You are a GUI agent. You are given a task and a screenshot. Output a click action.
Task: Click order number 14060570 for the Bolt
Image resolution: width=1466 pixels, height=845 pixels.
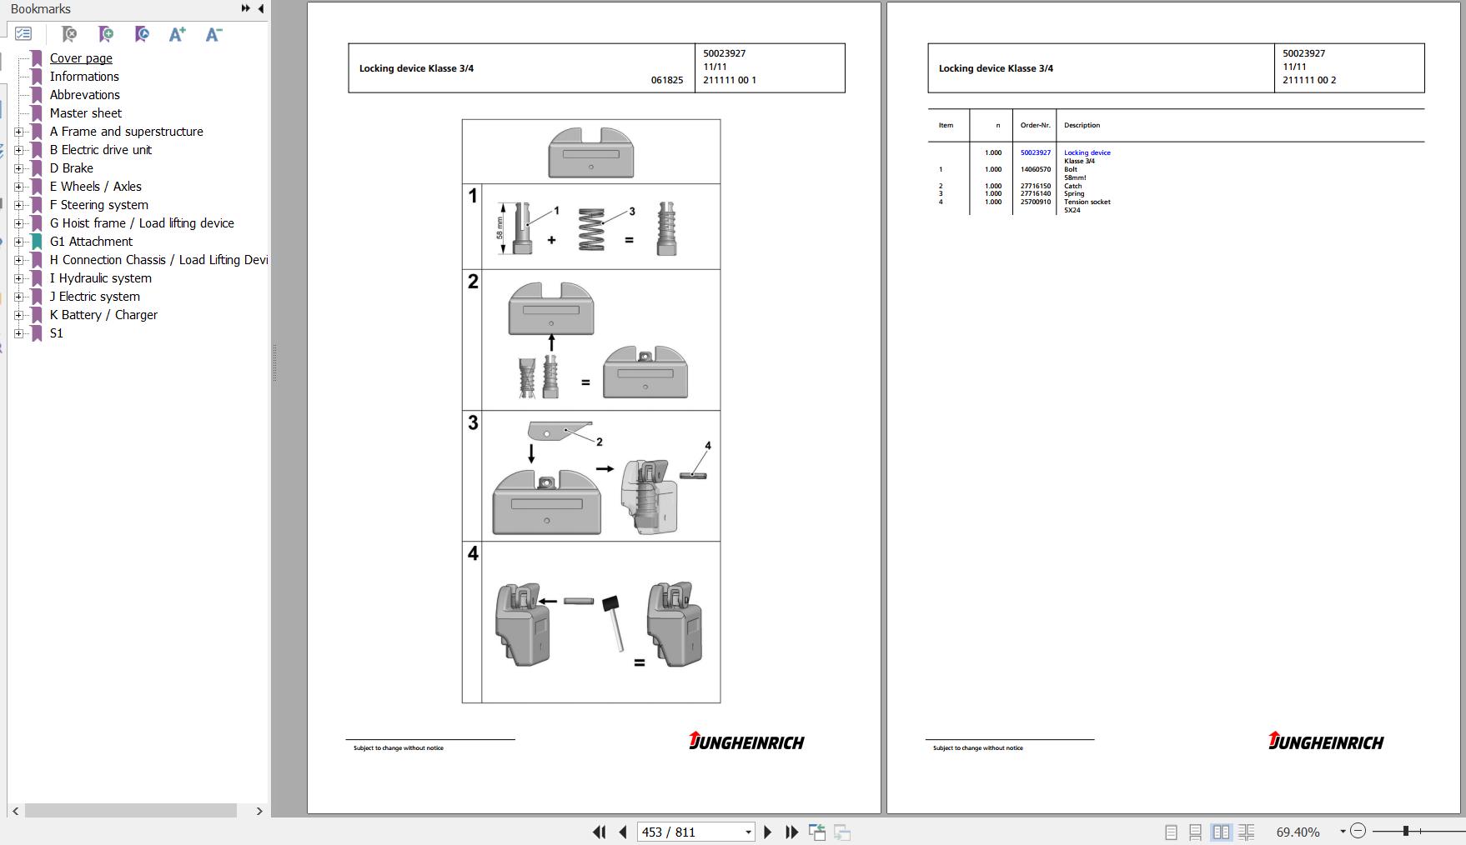[1035, 169]
